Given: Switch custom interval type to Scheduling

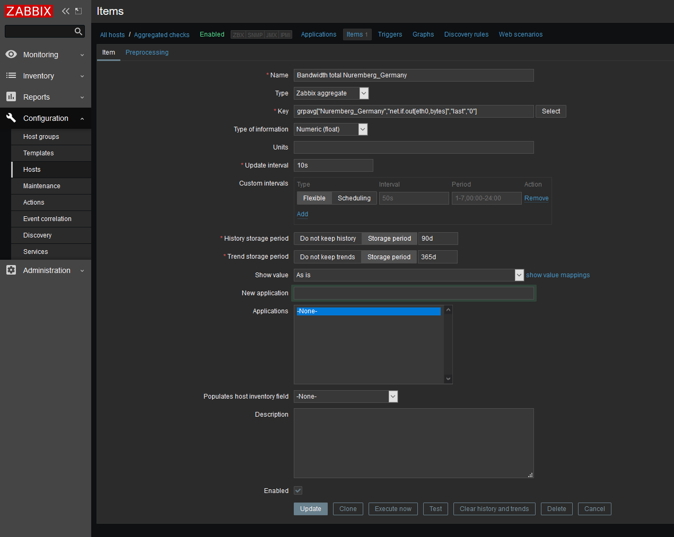Looking at the screenshot, I should 354,198.
